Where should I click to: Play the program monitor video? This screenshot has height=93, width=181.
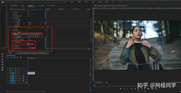pos(138,88)
